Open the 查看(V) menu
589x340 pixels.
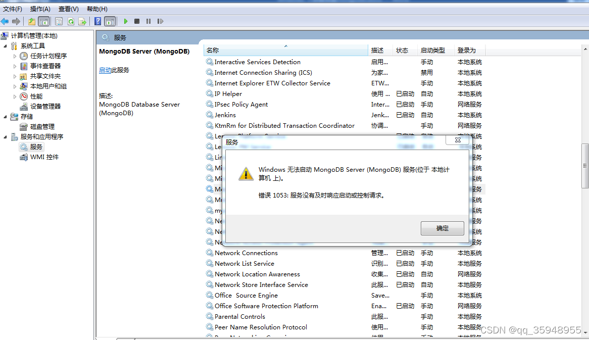tap(68, 9)
